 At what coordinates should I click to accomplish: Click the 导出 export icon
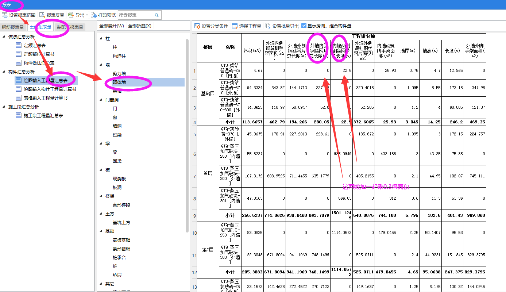pos(71,15)
